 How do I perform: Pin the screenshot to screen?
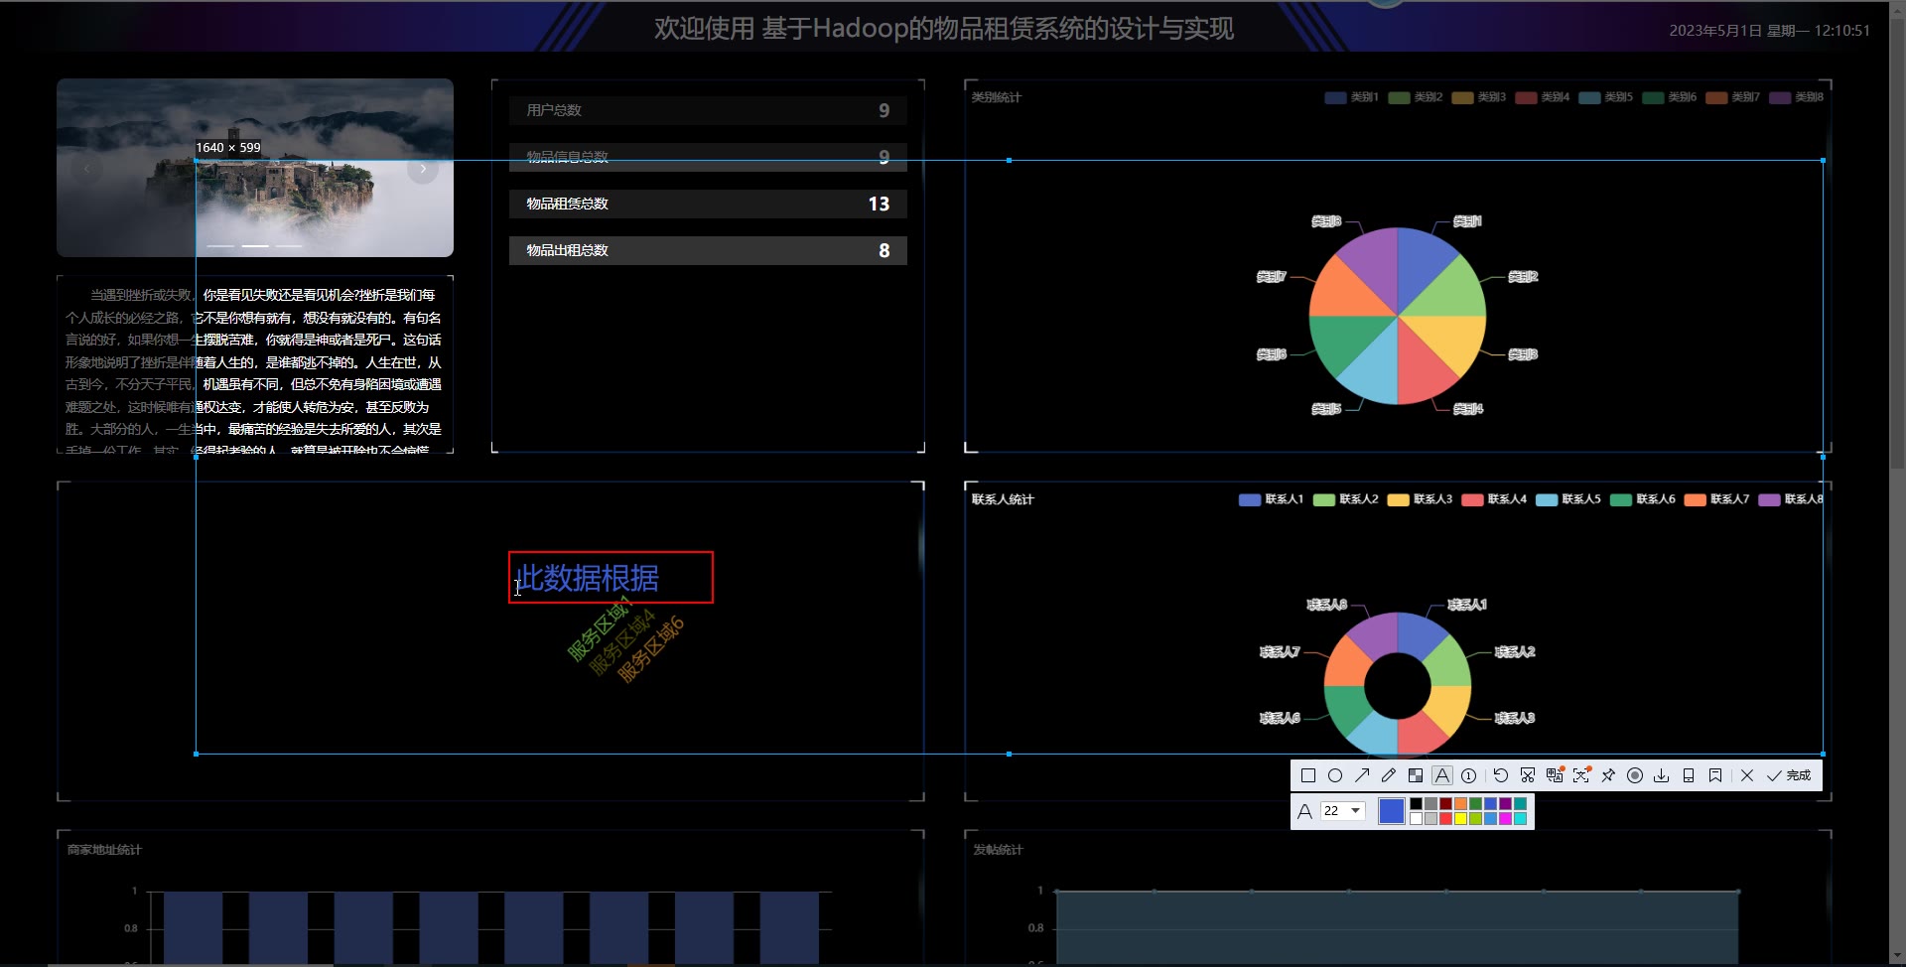pyautogui.click(x=1608, y=775)
